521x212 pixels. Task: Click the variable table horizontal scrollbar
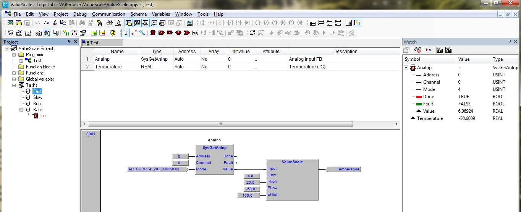(x=220, y=124)
